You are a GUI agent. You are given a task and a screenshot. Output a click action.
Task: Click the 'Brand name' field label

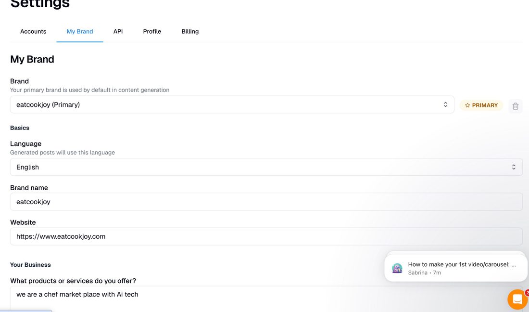tap(29, 188)
